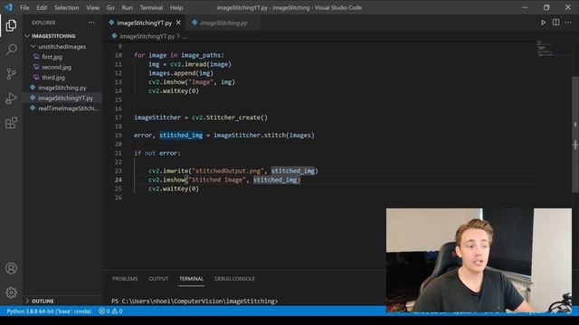The width and height of the screenshot is (579, 325).
Task: Open the Search view icon
Action: tap(11, 50)
